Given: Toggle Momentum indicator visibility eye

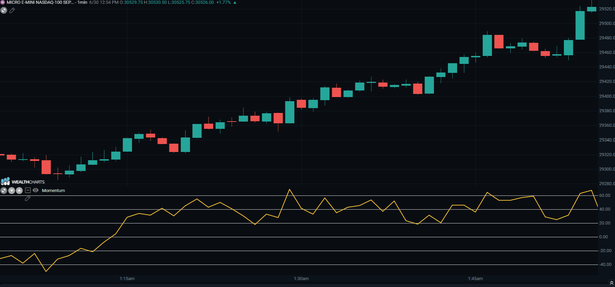Looking at the screenshot, I should (x=36, y=190).
